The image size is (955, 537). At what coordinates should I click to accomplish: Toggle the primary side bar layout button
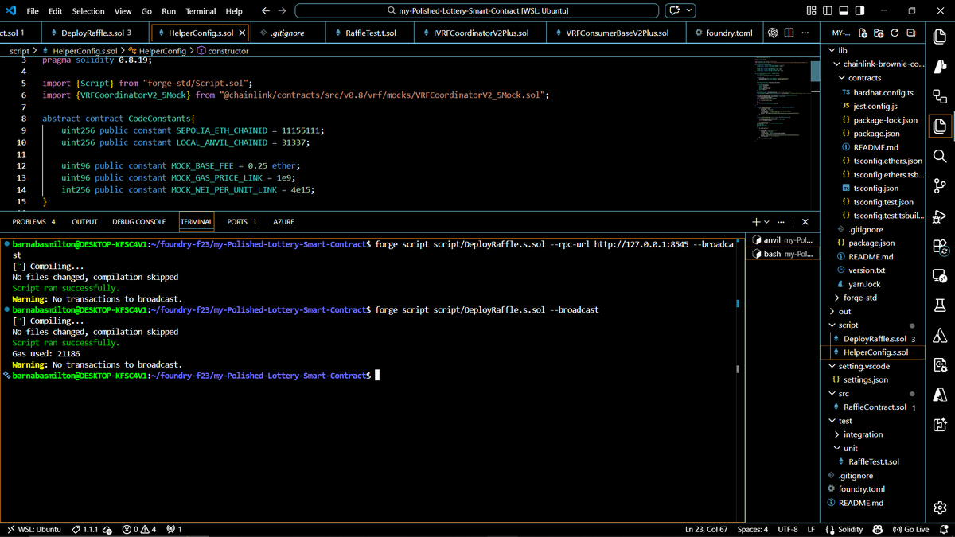[828, 11]
